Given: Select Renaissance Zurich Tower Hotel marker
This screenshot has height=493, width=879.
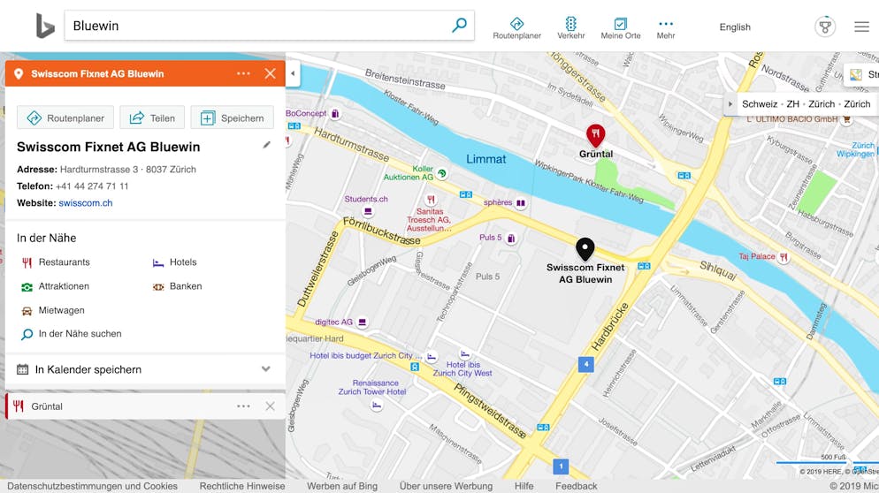Looking at the screenshot, I should tap(377, 405).
